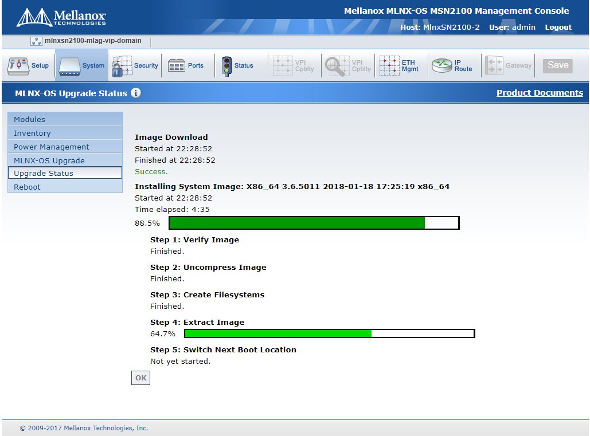Click the info icon beside Upgrade Status
The height and width of the screenshot is (436, 590).
point(136,93)
